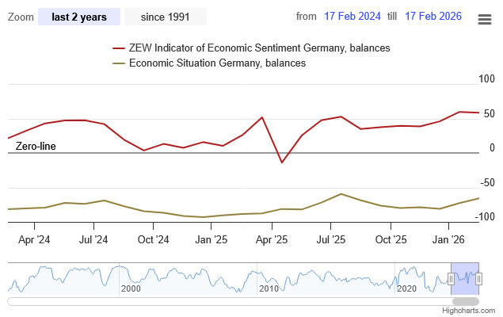Click the olive Economic Situation legend line symbol

119,63
